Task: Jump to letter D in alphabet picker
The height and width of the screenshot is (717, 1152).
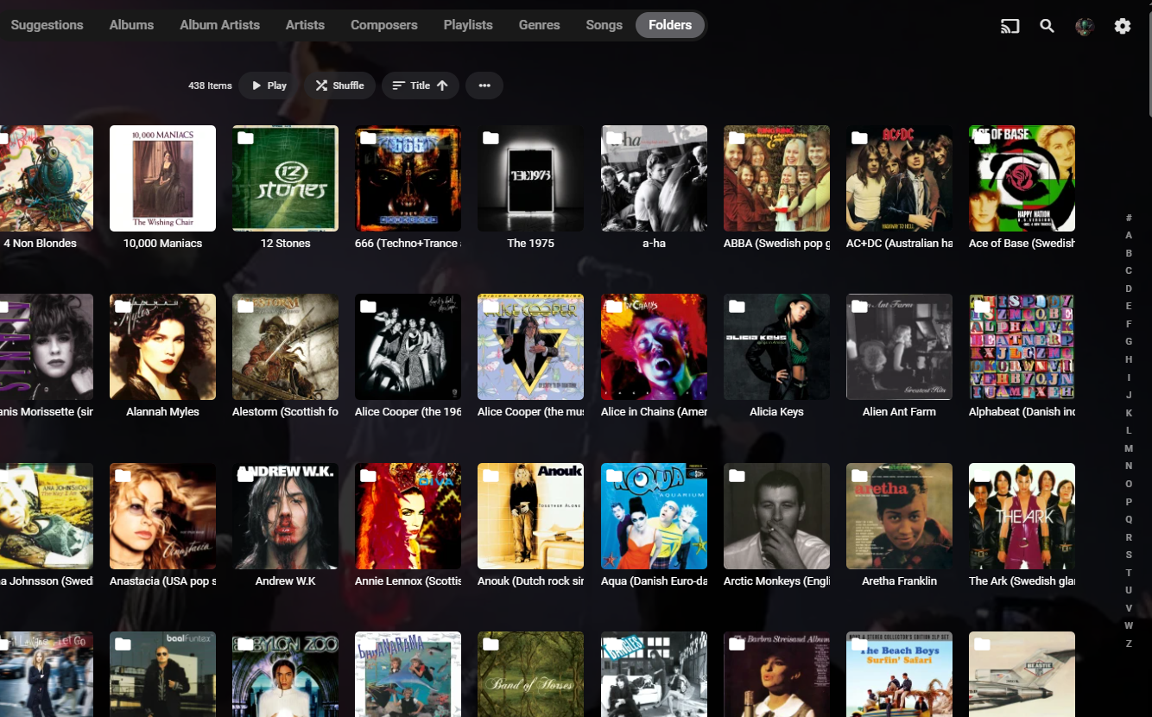Action: pyautogui.click(x=1129, y=289)
